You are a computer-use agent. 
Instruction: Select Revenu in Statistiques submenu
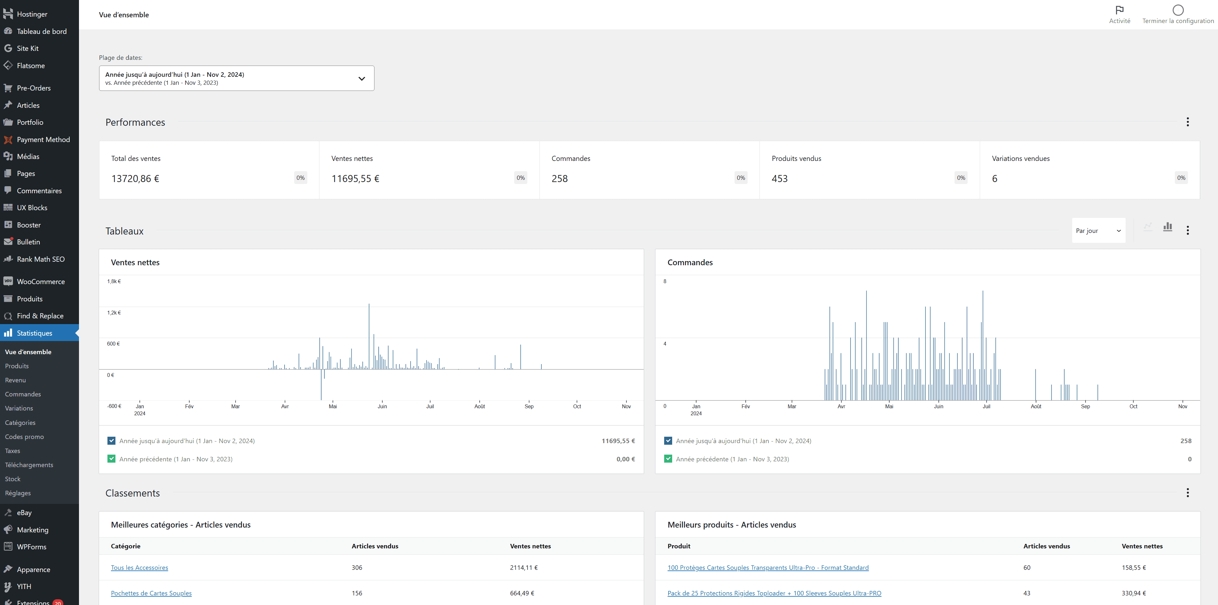(15, 380)
